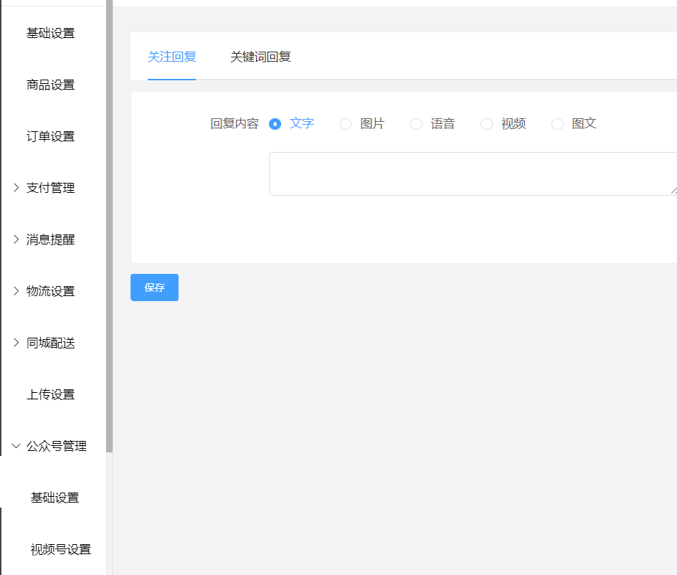677x575 pixels.
Task: Click the 同城配送 menu label
Action: pyautogui.click(x=50, y=343)
